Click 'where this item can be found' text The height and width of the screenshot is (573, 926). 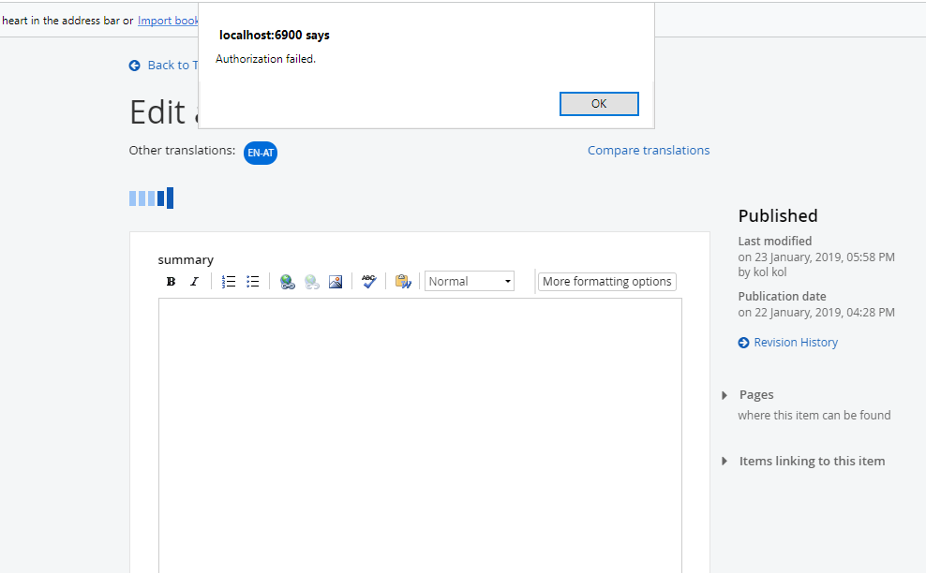click(x=814, y=416)
